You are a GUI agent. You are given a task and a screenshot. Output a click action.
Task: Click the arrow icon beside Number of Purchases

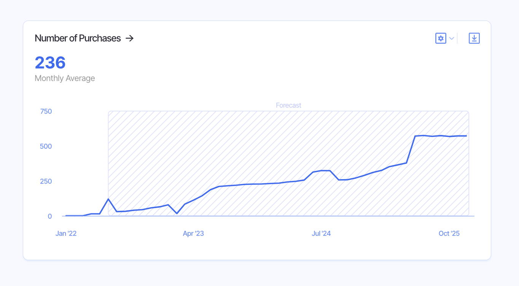tap(130, 38)
